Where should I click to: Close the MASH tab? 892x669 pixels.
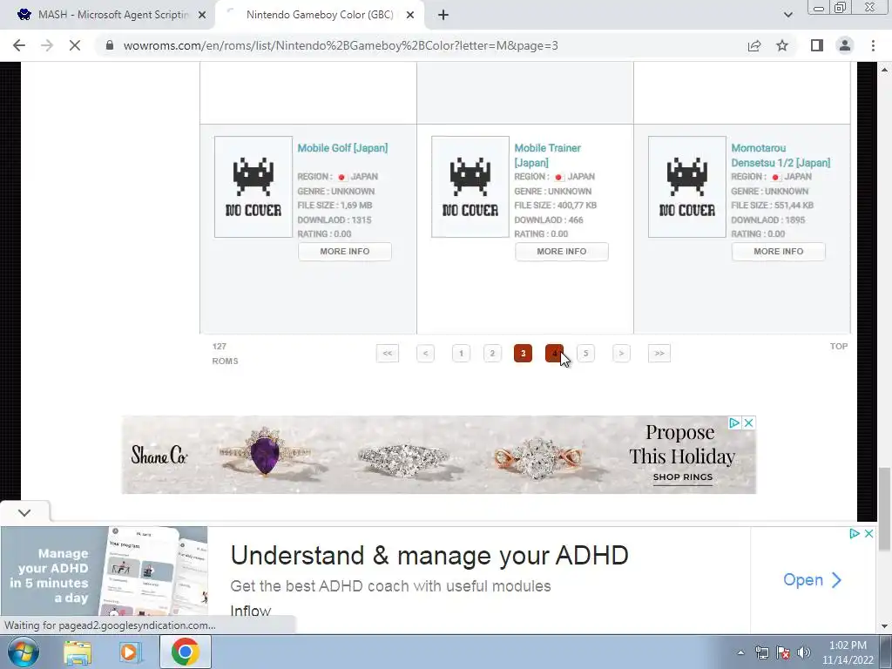pos(202,16)
